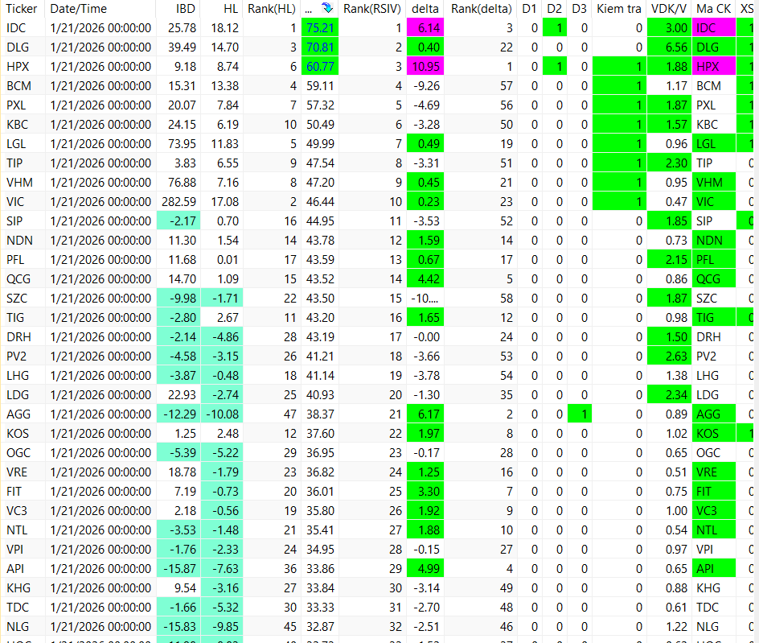Click green Kiem tra cell in HPX row

click(x=620, y=67)
